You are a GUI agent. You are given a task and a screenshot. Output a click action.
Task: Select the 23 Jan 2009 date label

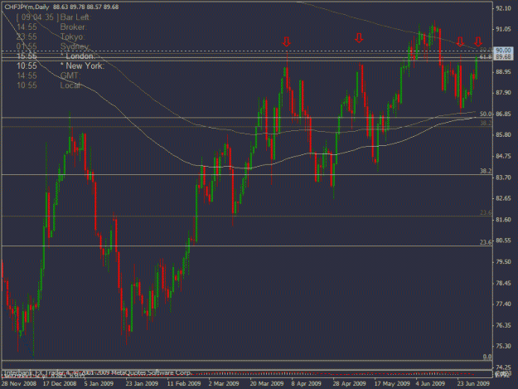click(x=142, y=384)
